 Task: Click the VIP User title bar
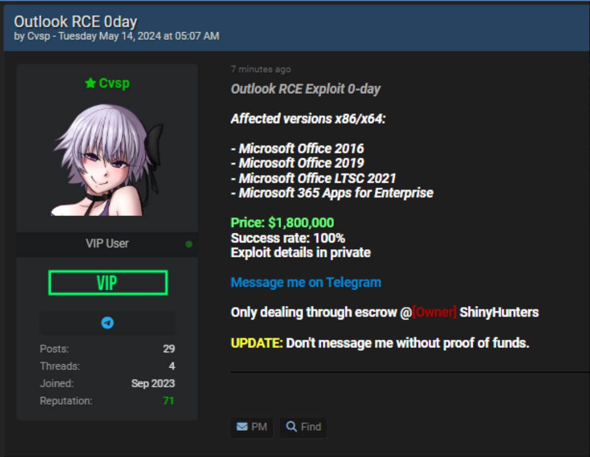click(x=107, y=244)
